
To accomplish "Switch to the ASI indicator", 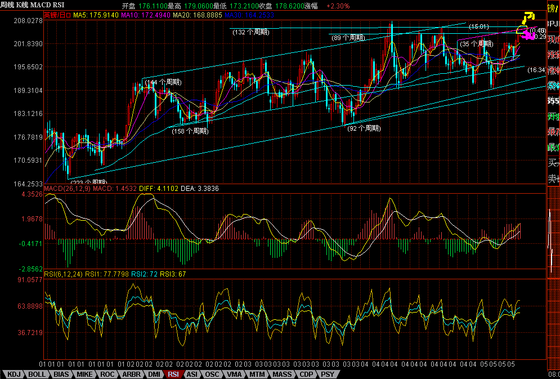I will pyautogui.click(x=192, y=374).
